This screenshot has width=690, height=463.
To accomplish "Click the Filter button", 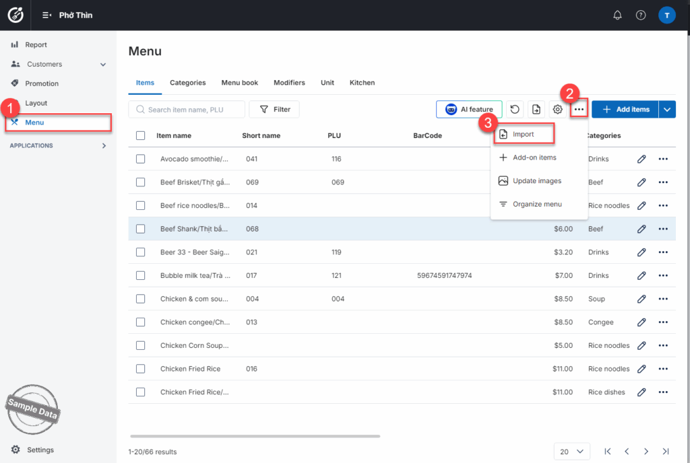I will click(274, 110).
